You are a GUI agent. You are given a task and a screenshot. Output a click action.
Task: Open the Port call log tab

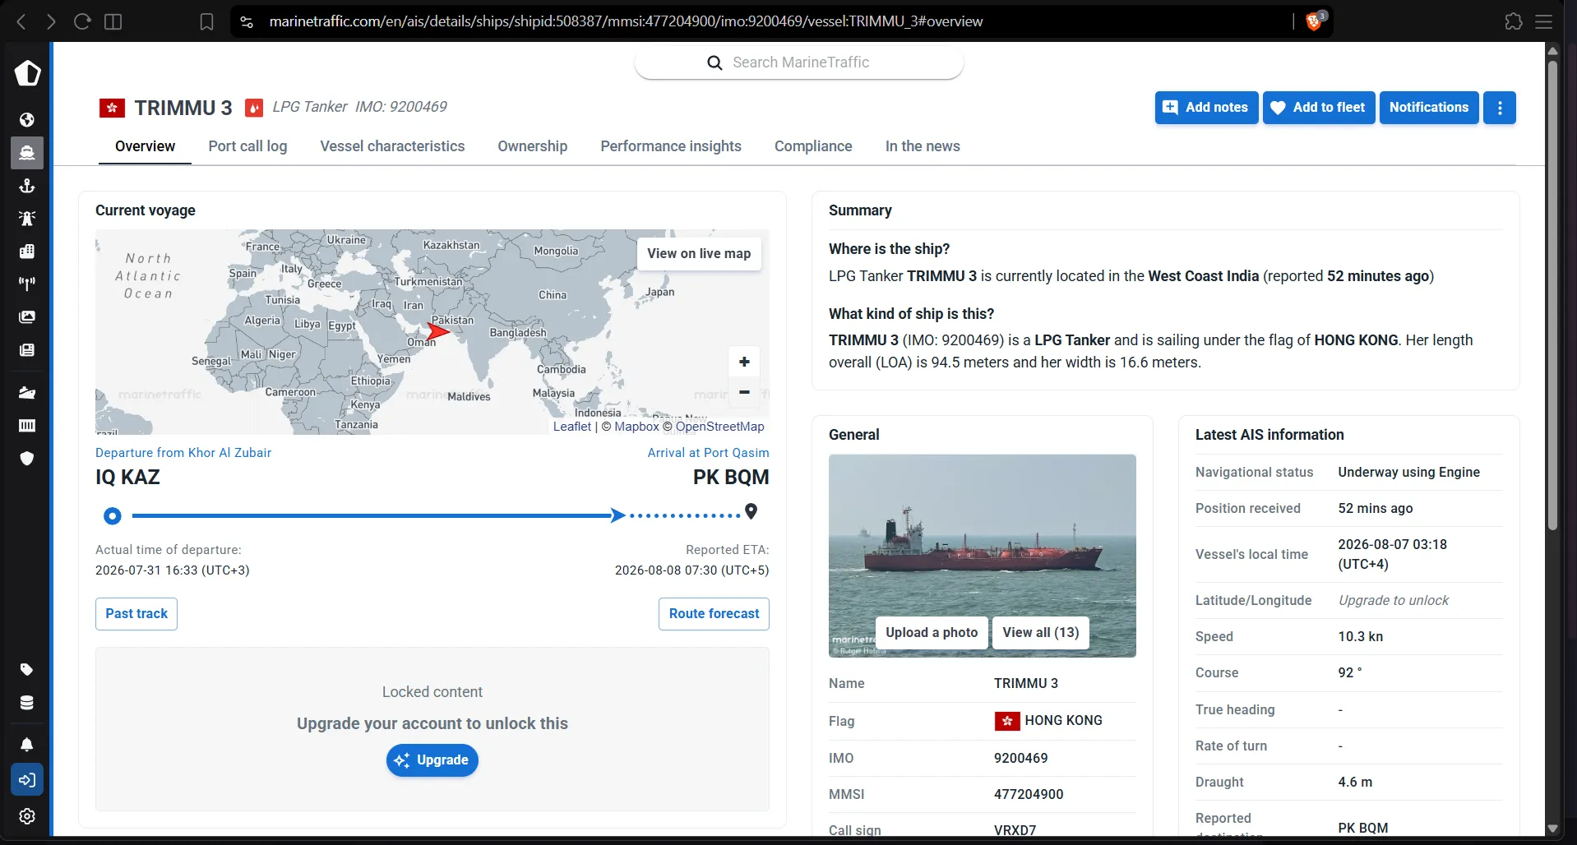247,146
